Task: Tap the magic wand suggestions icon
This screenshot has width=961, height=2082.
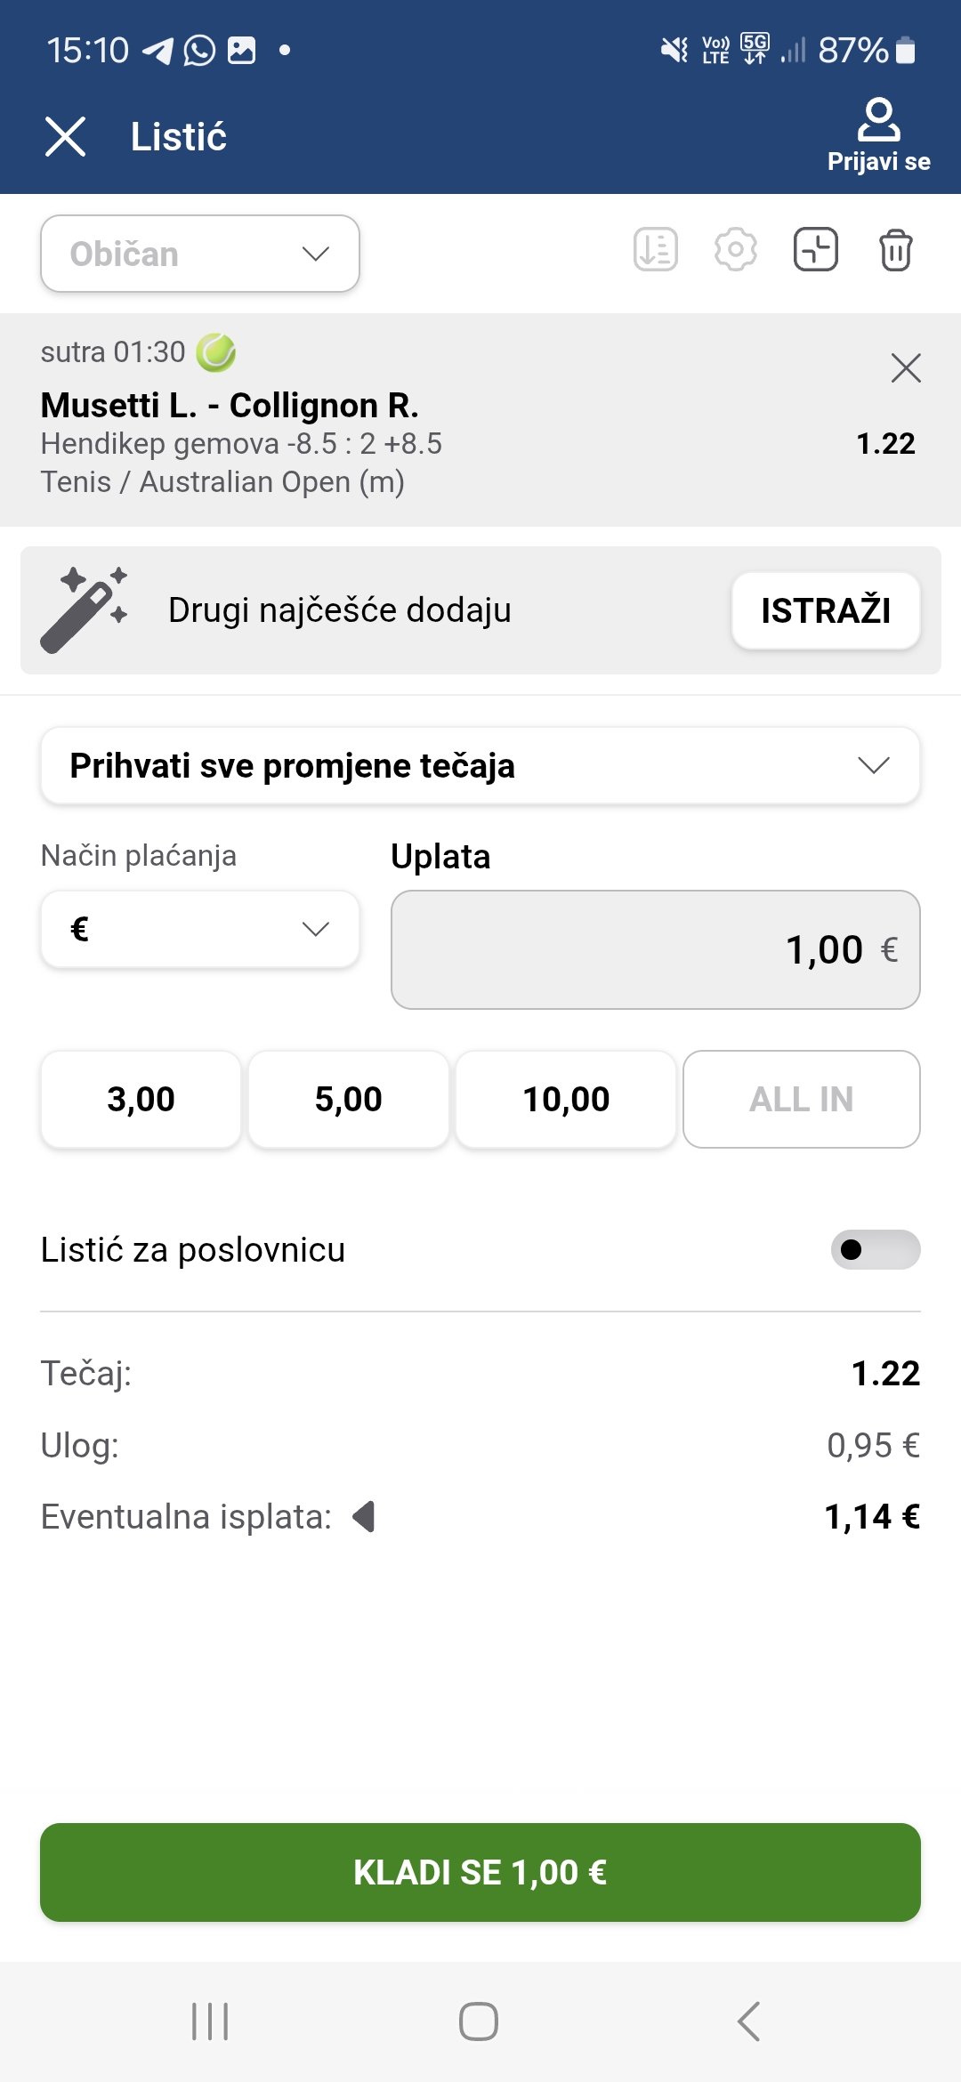Action: pos(84,610)
